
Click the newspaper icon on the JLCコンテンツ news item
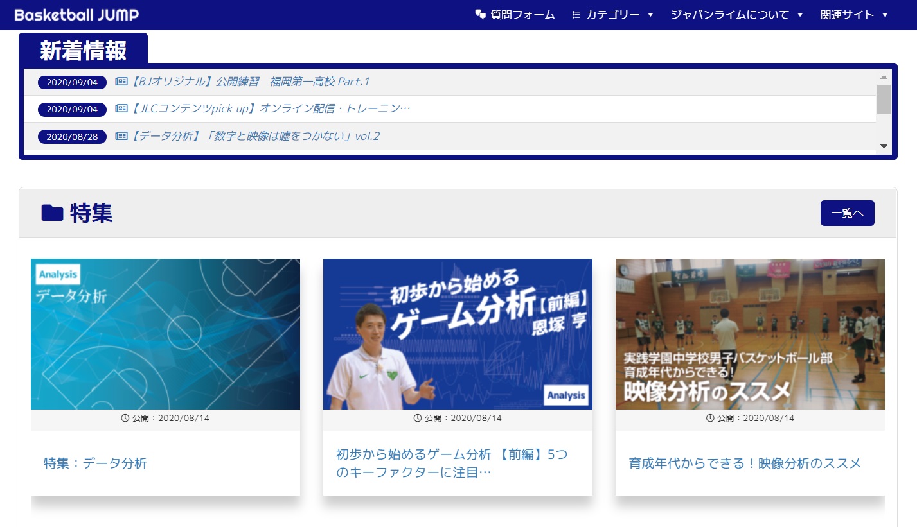point(121,108)
